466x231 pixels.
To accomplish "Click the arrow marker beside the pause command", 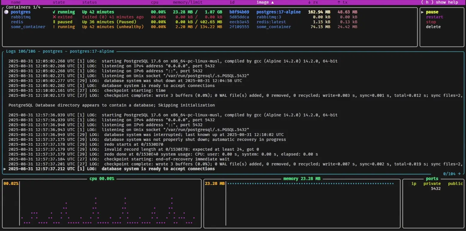I will pyautogui.click(x=422, y=12).
